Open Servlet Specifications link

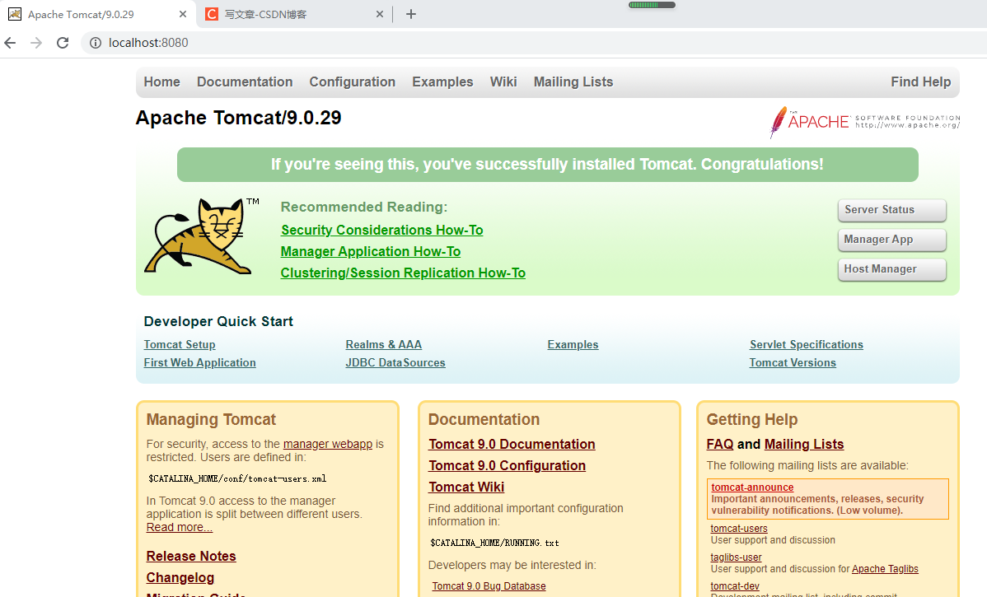[807, 345]
